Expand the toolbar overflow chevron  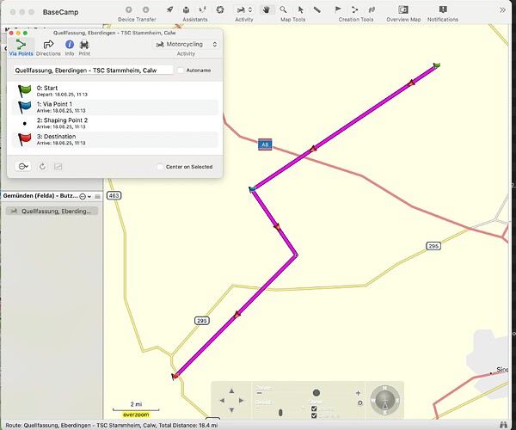pyautogui.click(x=502, y=9)
